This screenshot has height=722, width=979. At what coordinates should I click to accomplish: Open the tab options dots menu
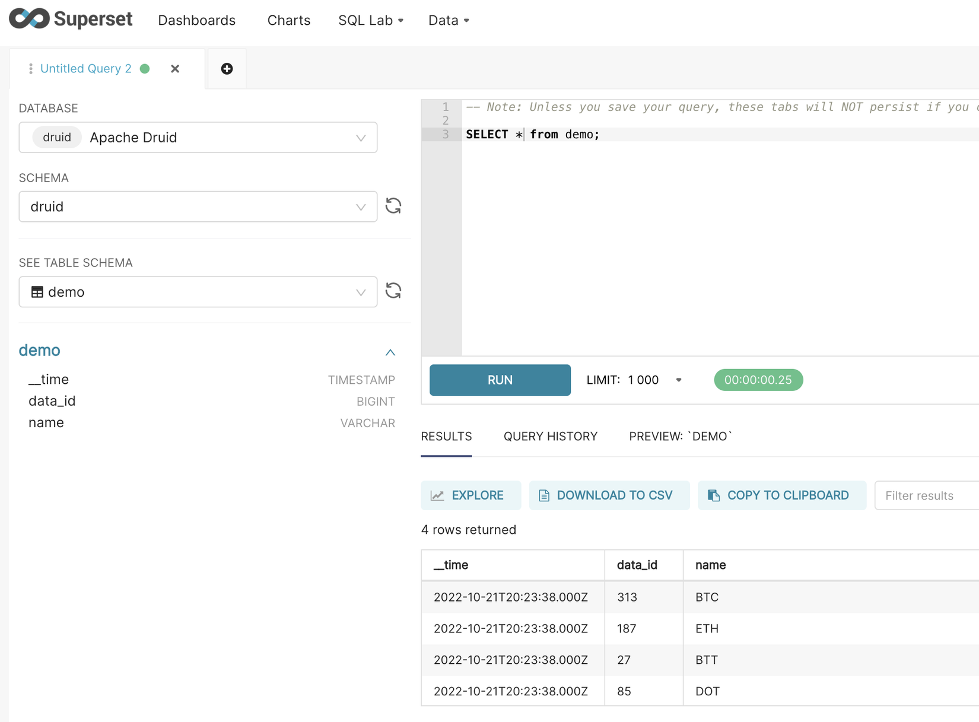tap(30, 69)
